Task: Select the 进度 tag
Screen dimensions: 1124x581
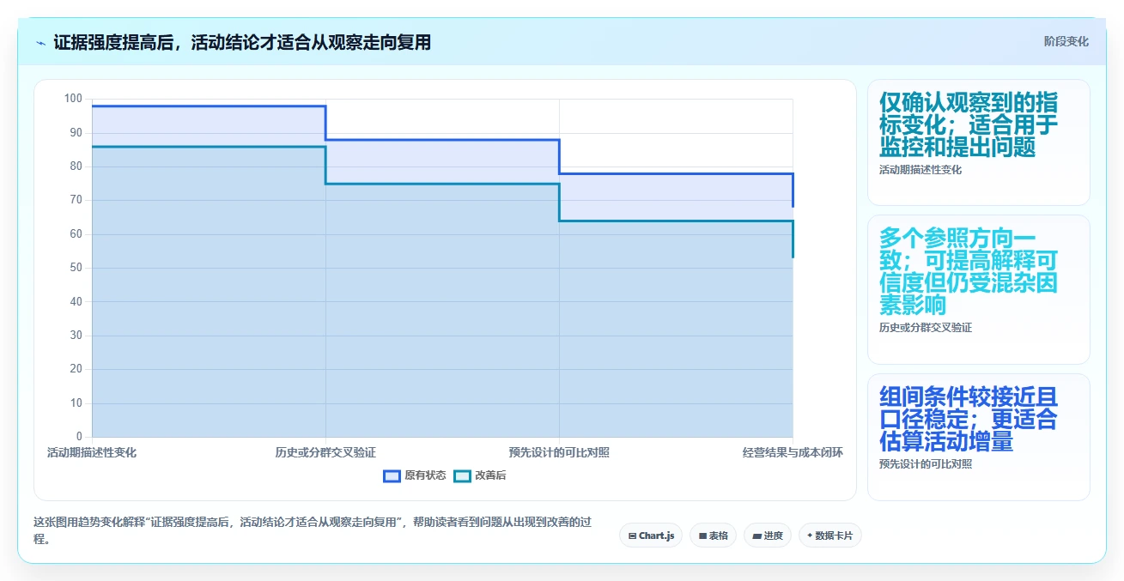Action: tap(767, 536)
